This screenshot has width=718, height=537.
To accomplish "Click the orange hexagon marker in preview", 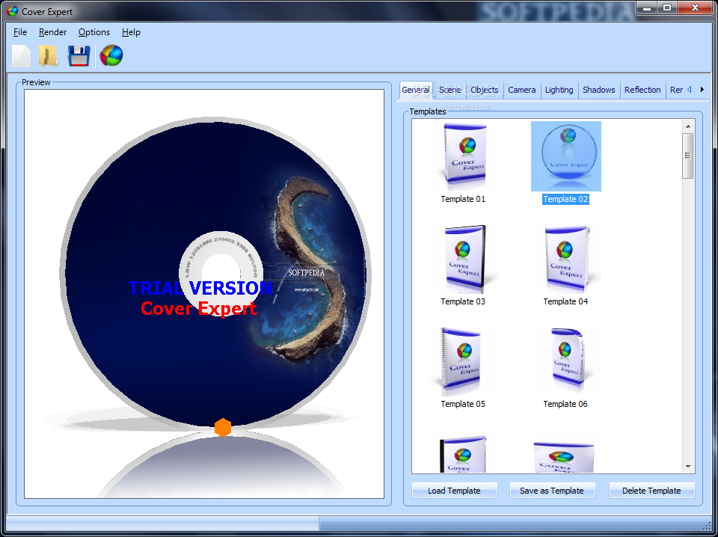I will pyautogui.click(x=223, y=427).
